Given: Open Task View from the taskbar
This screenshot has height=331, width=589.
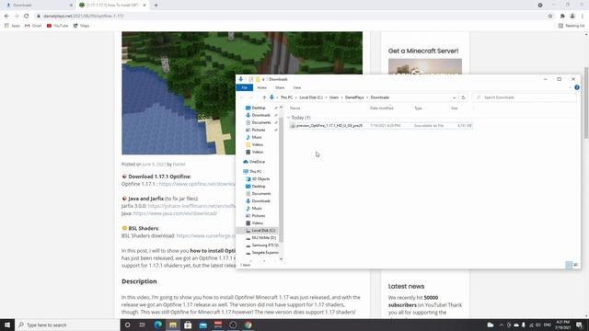Looking at the screenshot, I should [143, 325].
